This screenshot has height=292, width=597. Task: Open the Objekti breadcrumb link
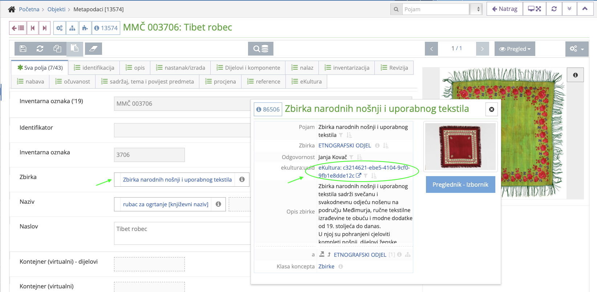pyautogui.click(x=56, y=9)
